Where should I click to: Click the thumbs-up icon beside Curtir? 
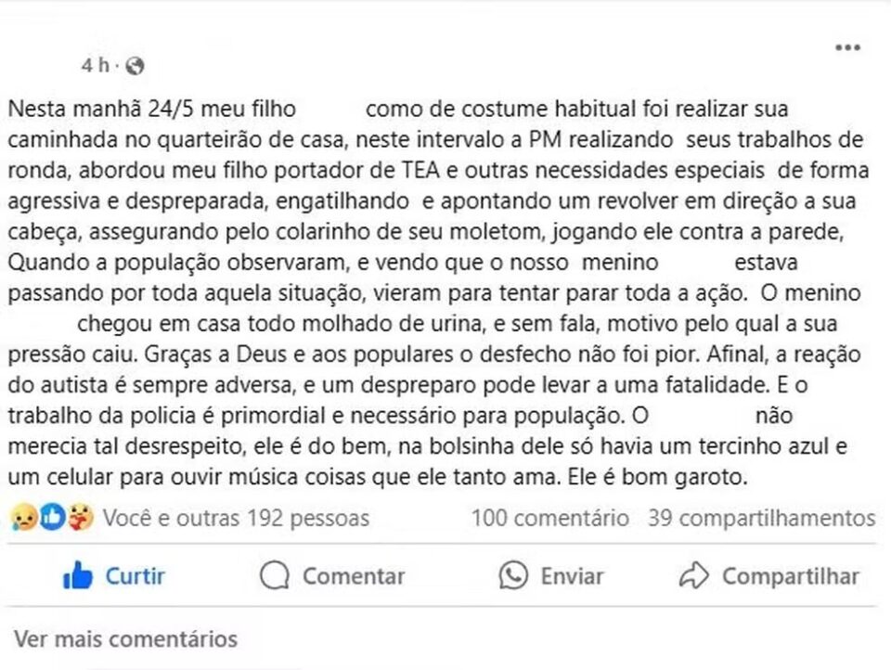(x=77, y=575)
